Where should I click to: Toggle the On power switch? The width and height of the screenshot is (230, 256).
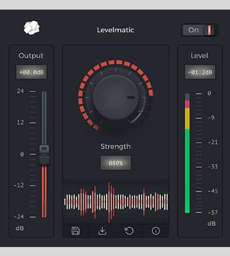pyautogui.click(x=200, y=30)
